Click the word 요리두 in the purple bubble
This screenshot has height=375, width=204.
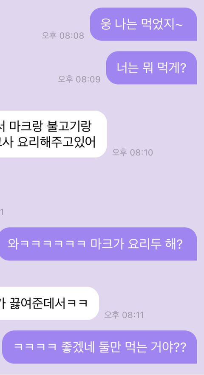coord(144,244)
